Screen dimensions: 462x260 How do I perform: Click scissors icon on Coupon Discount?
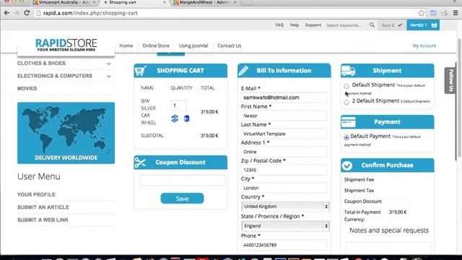point(140,162)
